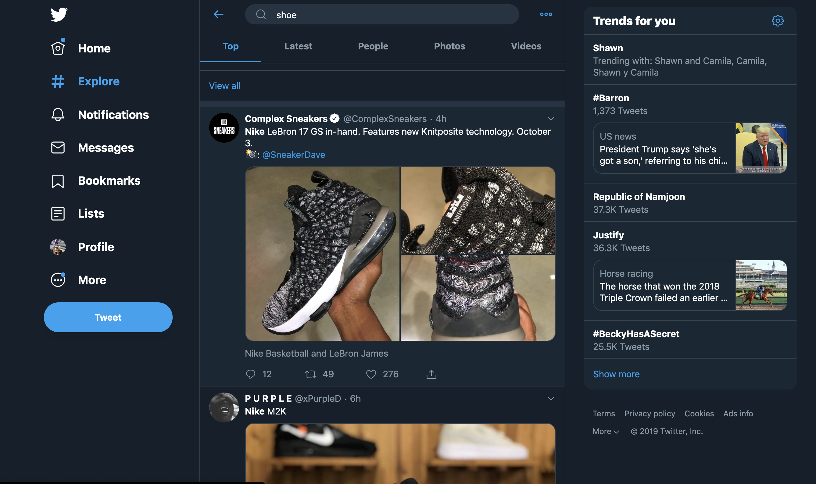The width and height of the screenshot is (816, 484).
Task: Click Show more under trends
Action: coord(616,374)
